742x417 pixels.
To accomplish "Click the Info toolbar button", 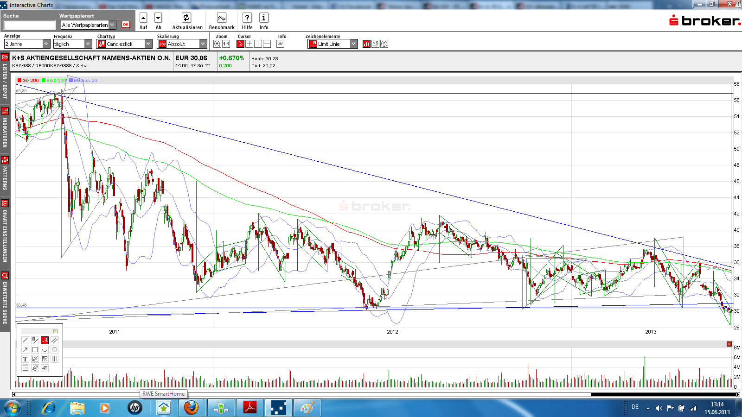I will (x=264, y=18).
